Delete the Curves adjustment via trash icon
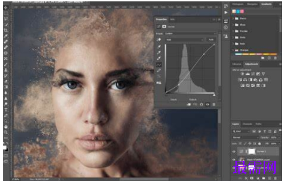The image size is (285, 182). (x=214, y=104)
